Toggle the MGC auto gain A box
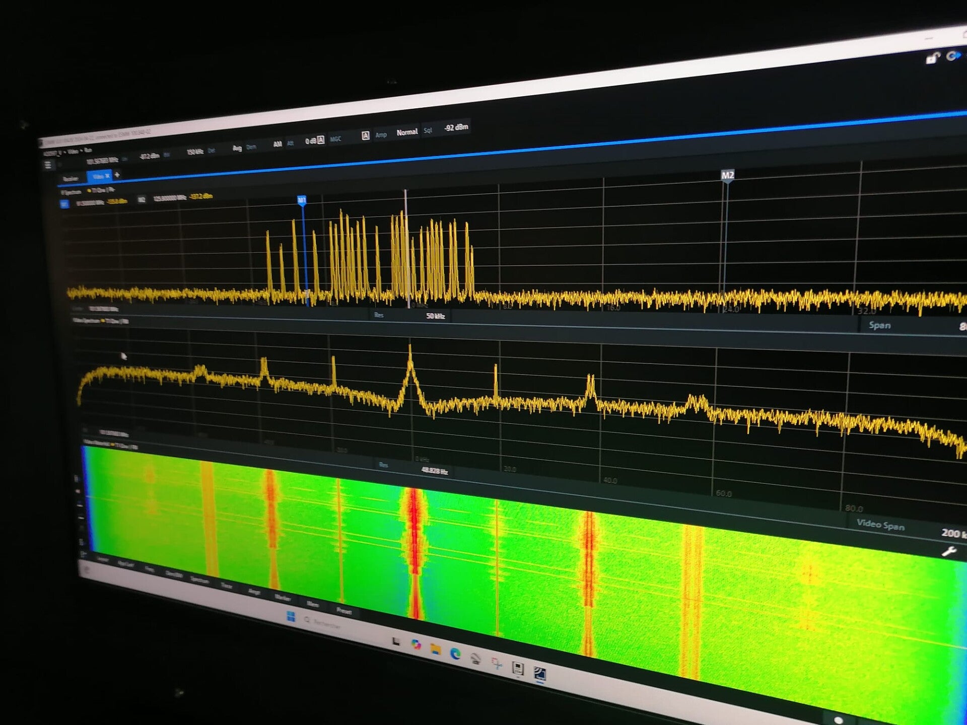The width and height of the screenshot is (967, 725). tap(366, 135)
